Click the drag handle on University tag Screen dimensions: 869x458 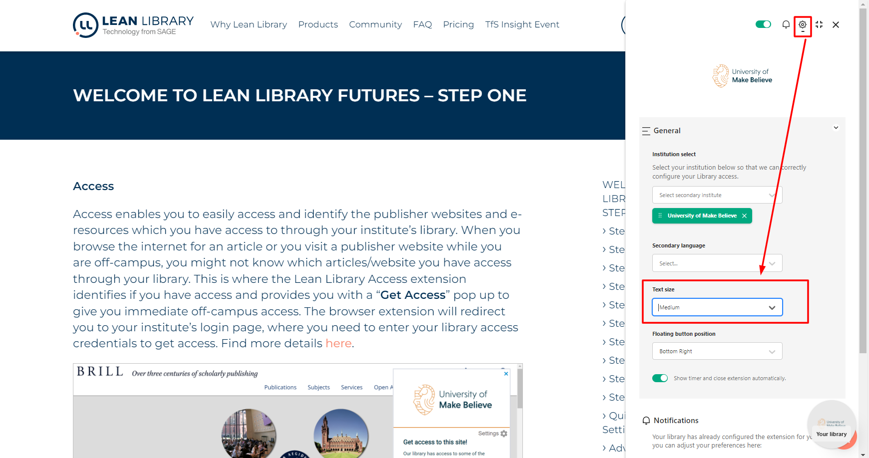point(660,216)
